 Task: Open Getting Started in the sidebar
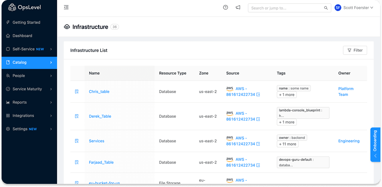pos(26,22)
